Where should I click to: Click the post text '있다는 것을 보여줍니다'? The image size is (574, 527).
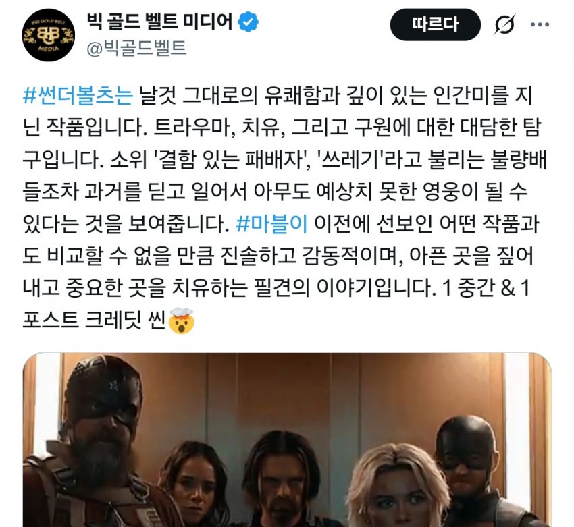(126, 224)
